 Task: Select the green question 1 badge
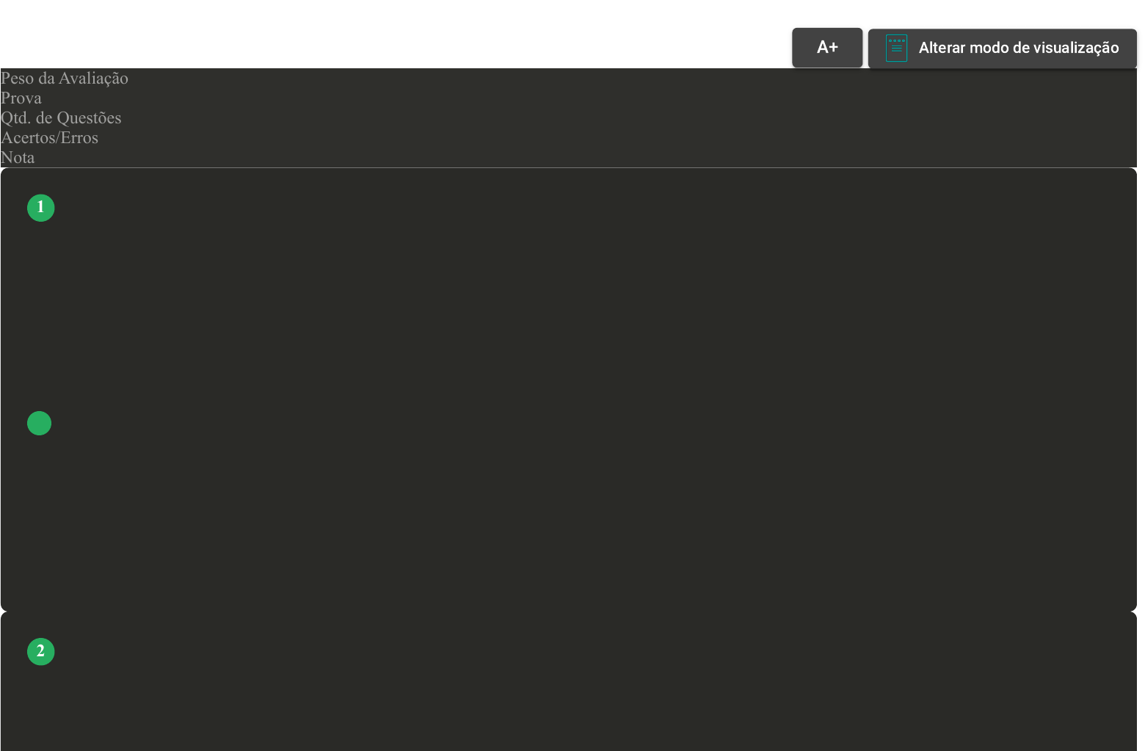coord(41,208)
